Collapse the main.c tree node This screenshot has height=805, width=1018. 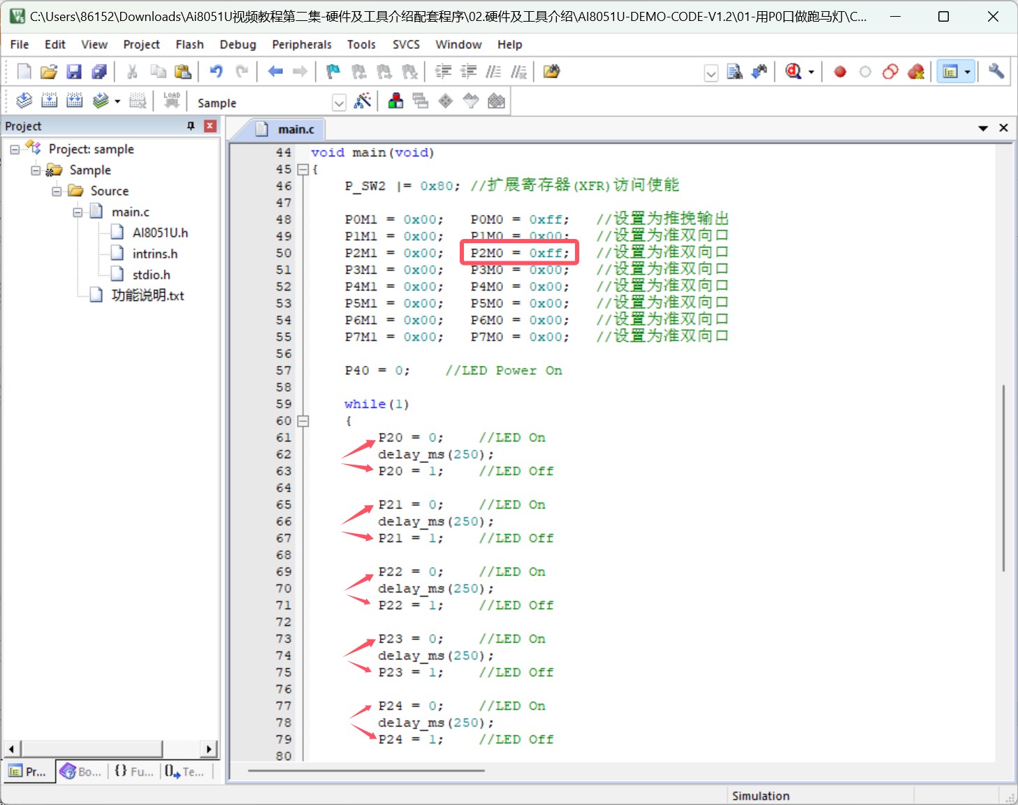(x=78, y=212)
